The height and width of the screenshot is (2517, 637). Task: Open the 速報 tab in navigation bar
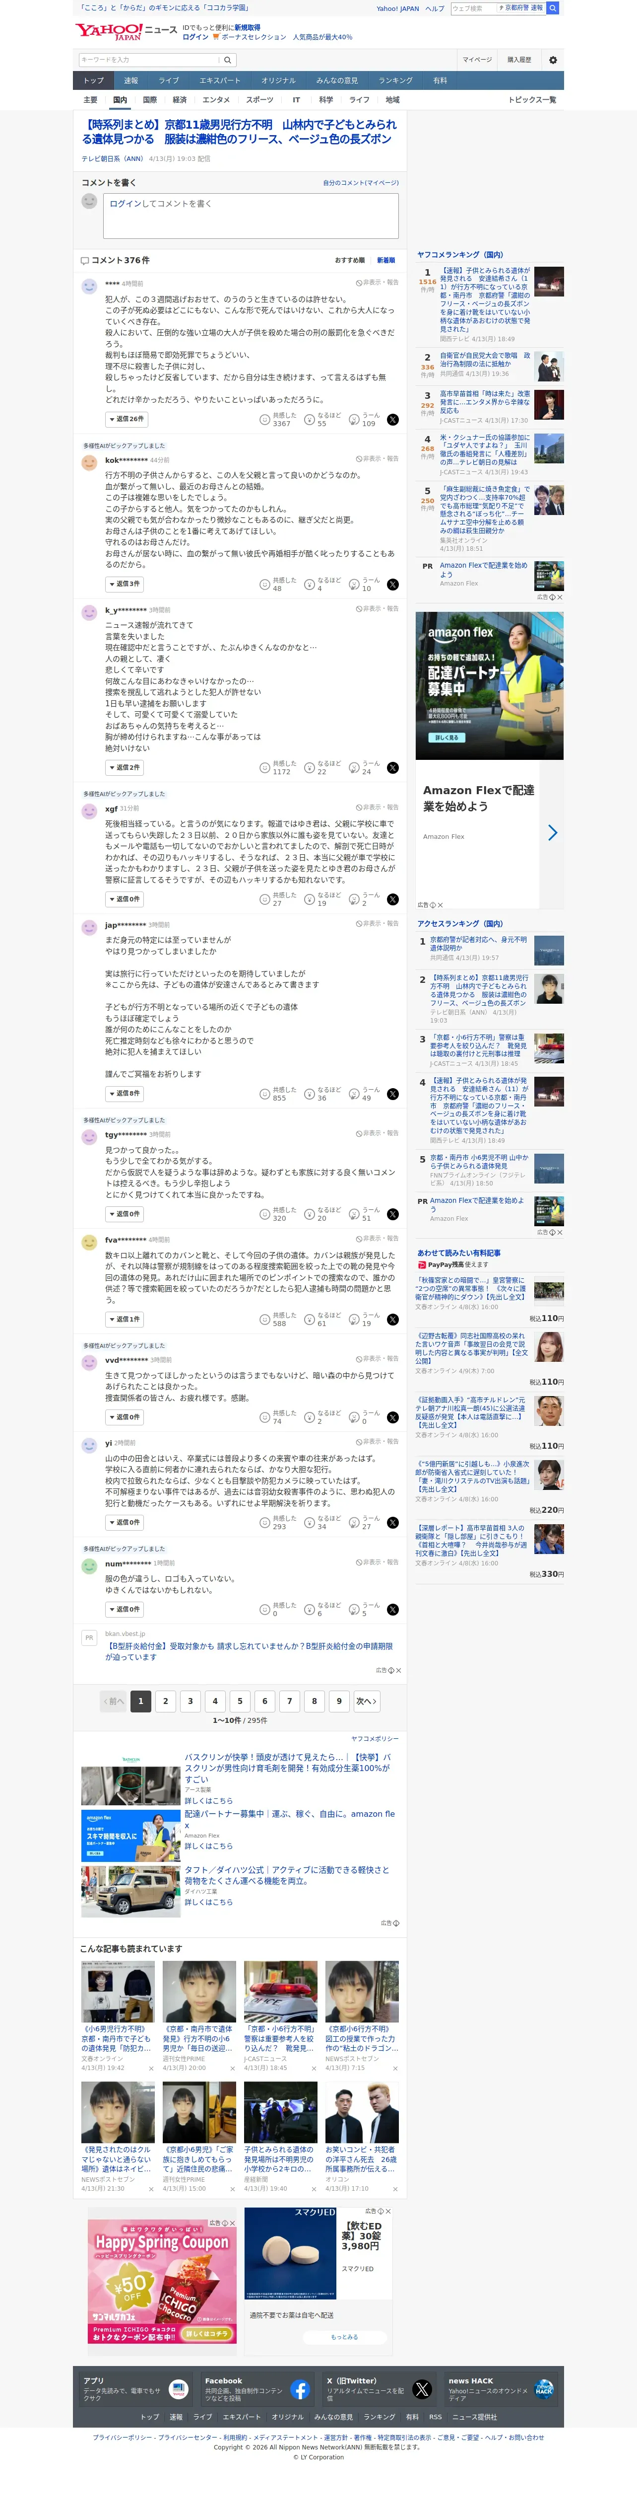click(x=130, y=80)
